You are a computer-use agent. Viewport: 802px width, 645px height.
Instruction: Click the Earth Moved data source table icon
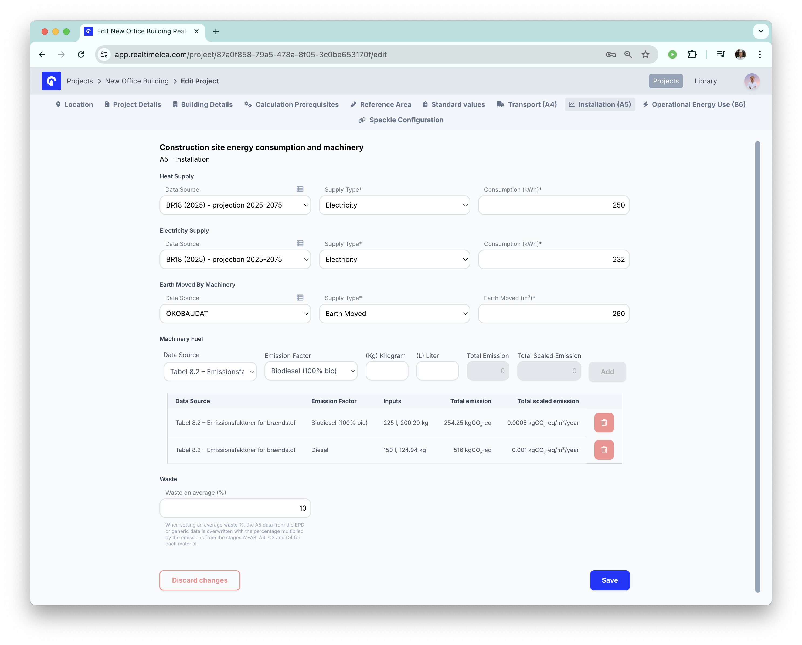point(300,298)
